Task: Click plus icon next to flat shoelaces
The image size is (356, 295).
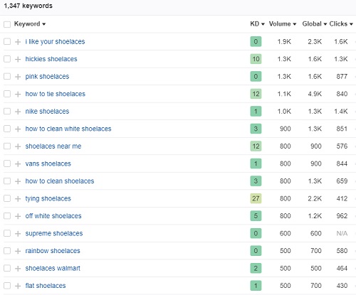Action: [x=18, y=286]
